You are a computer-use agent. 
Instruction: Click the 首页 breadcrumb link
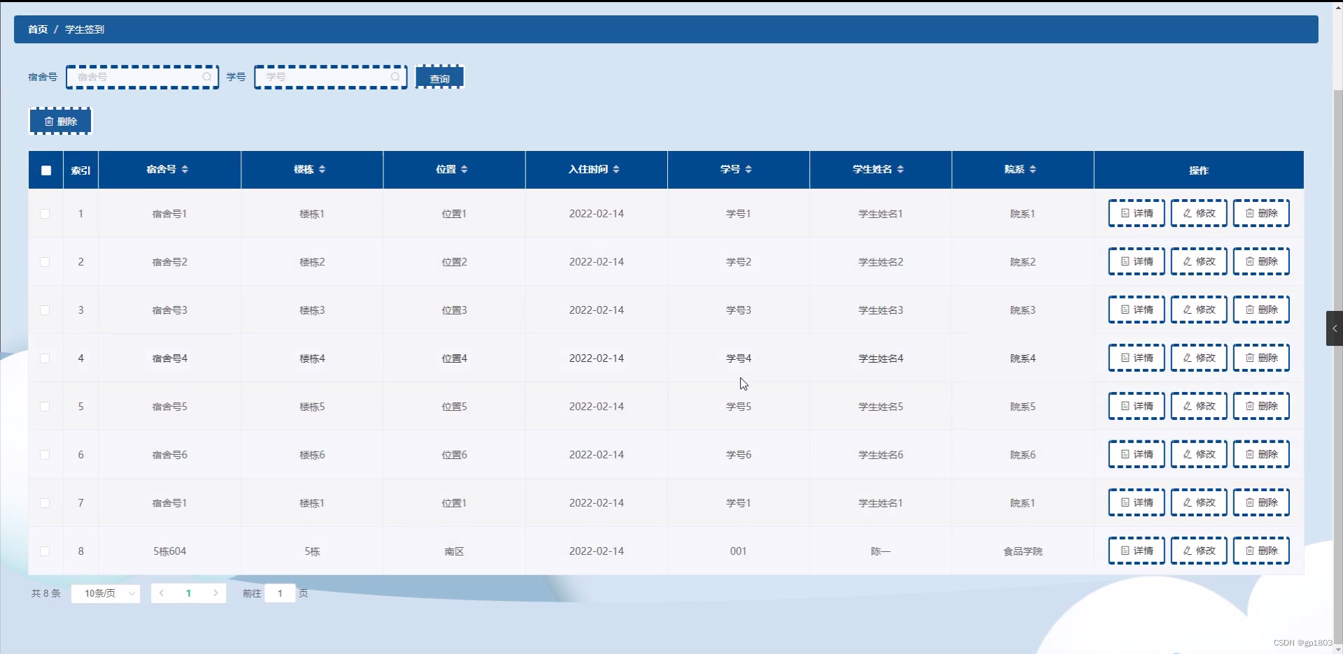[37, 29]
